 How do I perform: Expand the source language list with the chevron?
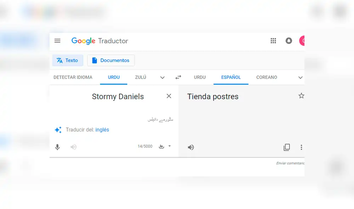[162, 77]
